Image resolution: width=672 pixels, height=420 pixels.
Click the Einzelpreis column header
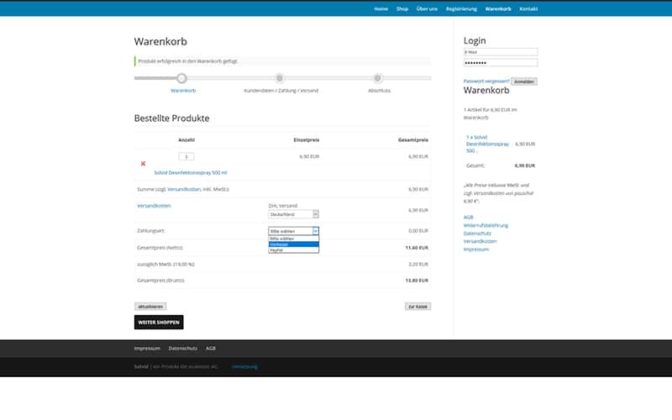[307, 139]
